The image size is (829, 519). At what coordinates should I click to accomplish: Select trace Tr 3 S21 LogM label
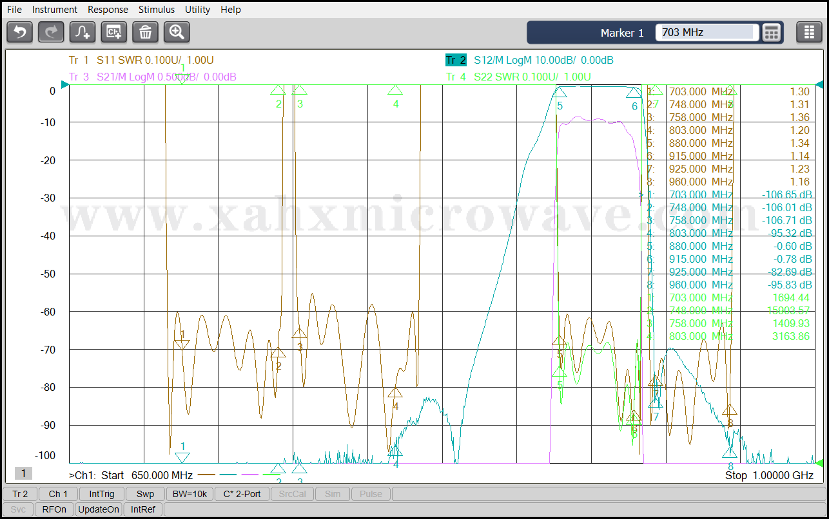152,77
